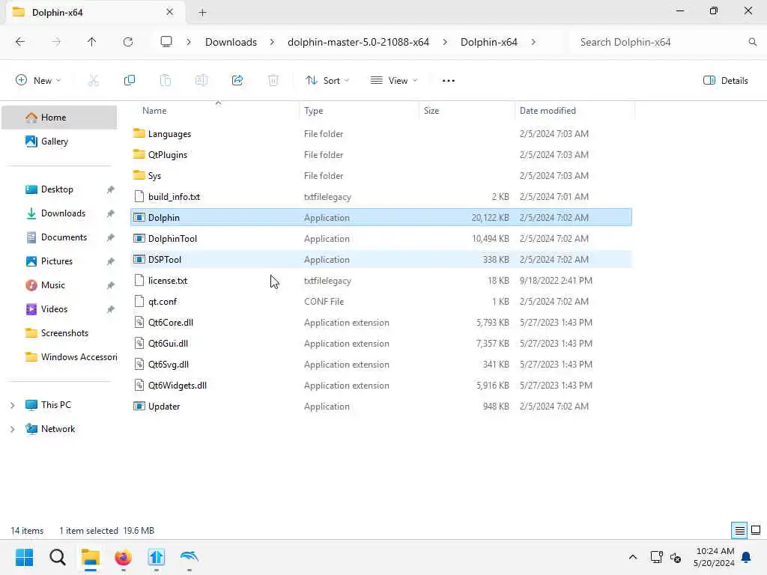Open Dolphin emulator from the taskbar
The height and width of the screenshot is (575, 767).
pos(190,557)
